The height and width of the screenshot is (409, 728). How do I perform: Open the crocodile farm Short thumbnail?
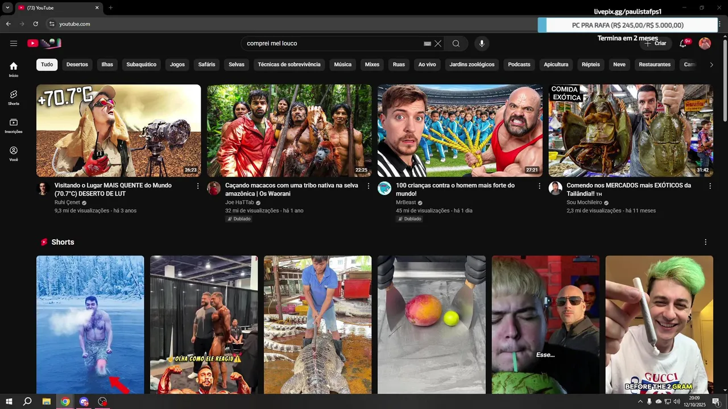pyautogui.click(x=318, y=324)
